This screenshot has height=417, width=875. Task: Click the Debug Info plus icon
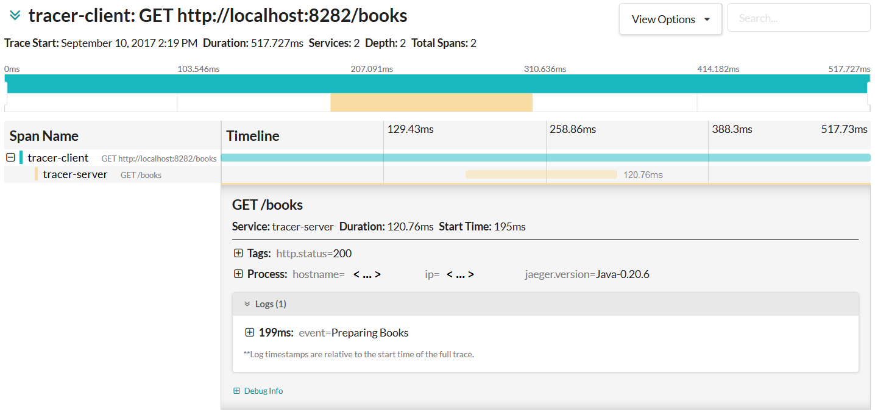point(237,391)
